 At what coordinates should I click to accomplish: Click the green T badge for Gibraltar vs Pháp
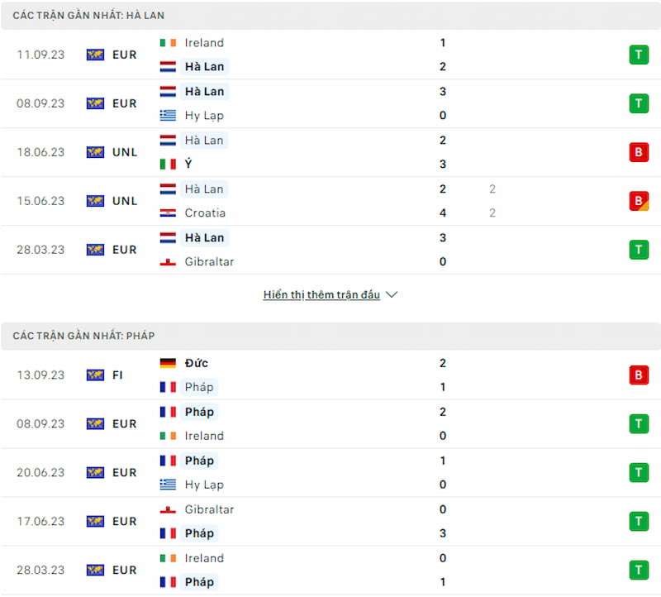coord(638,522)
